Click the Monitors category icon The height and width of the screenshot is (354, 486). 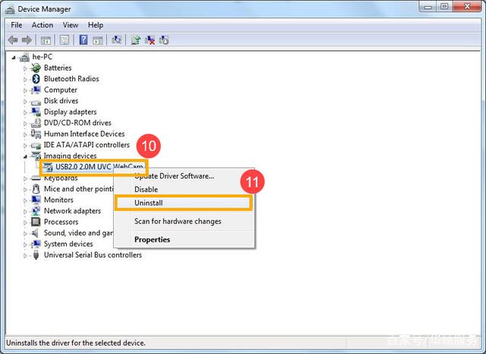coord(36,200)
